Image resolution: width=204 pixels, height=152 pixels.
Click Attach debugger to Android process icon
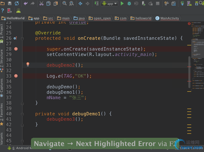coord(143,3)
